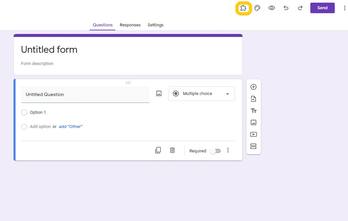This screenshot has height=221, width=348.
Task: Add title and description block
Action: (253, 111)
